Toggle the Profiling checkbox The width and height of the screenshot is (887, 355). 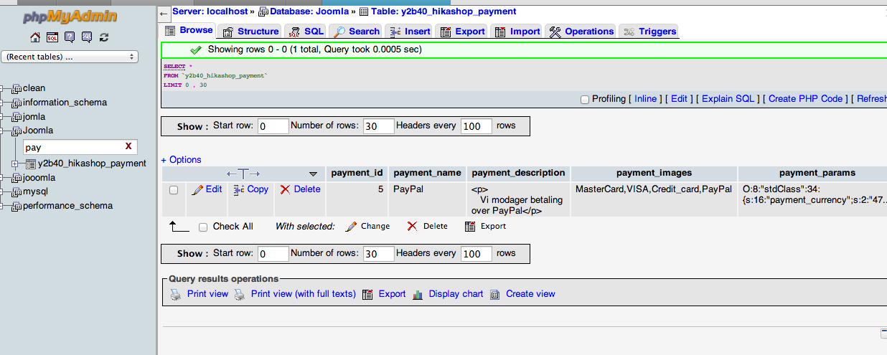pyautogui.click(x=585, y=99)
